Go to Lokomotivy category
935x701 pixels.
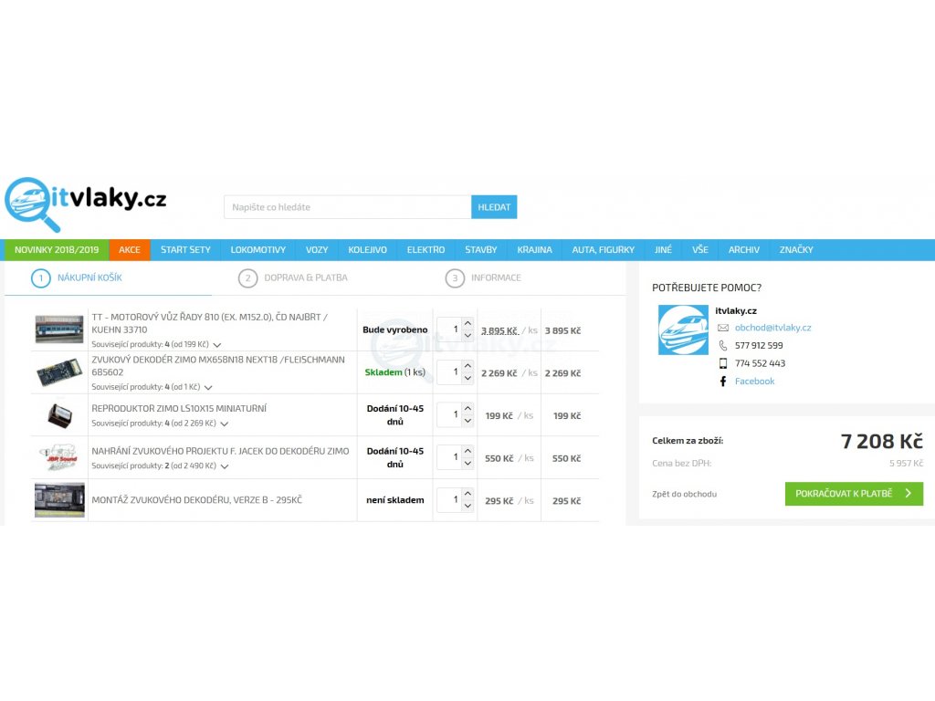[258, 250]
